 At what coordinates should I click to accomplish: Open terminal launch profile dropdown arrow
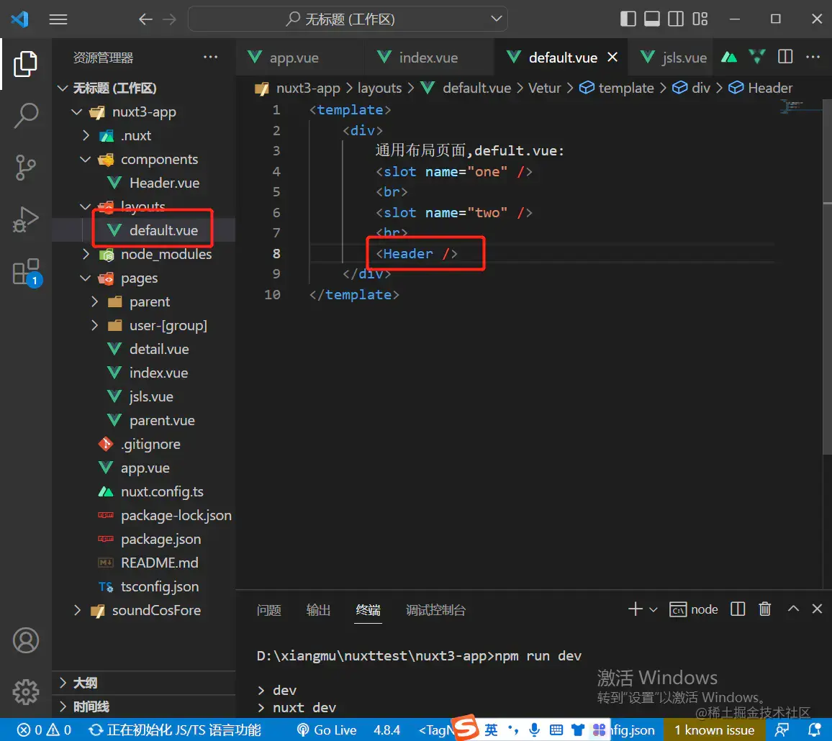coord(654,609)
